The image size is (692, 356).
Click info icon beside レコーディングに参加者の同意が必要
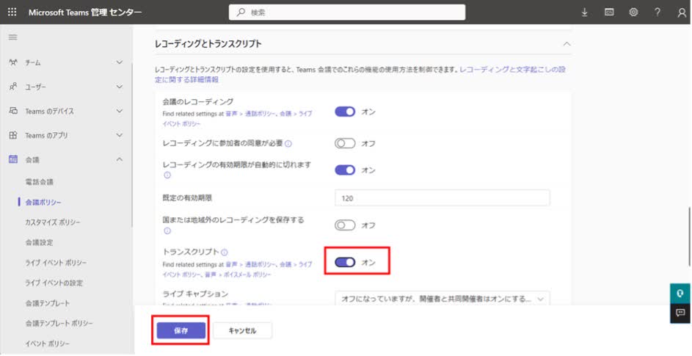288,144
